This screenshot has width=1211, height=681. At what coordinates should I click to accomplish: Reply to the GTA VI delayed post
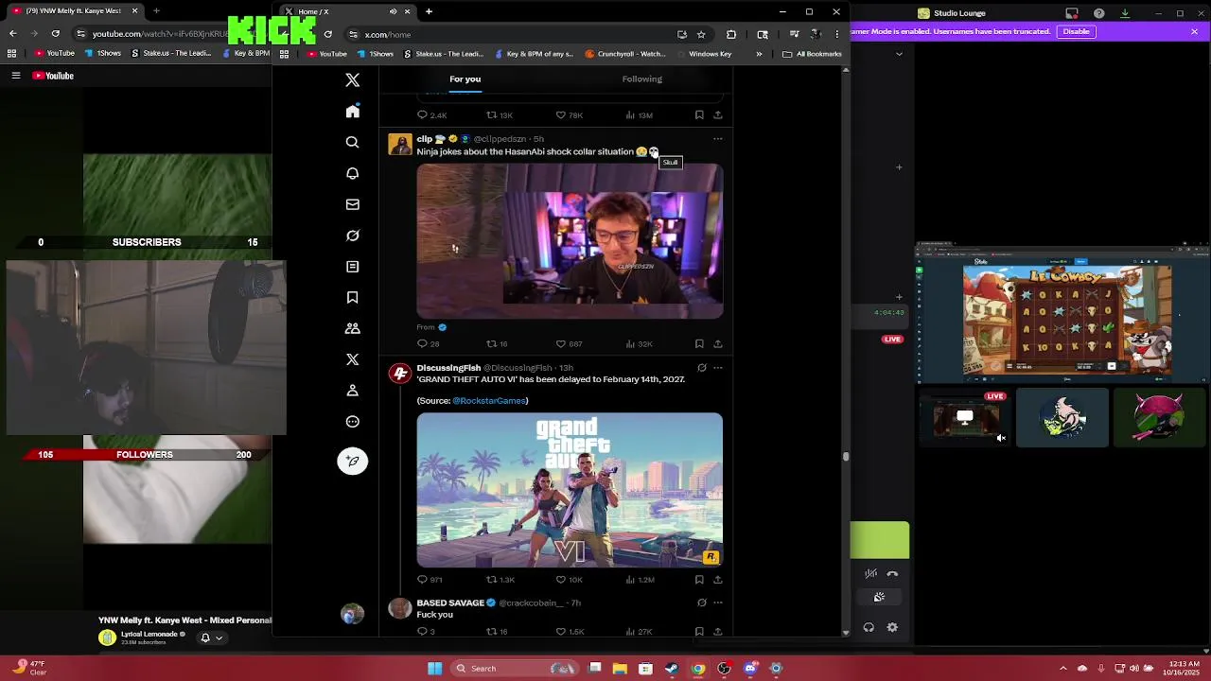422,580
